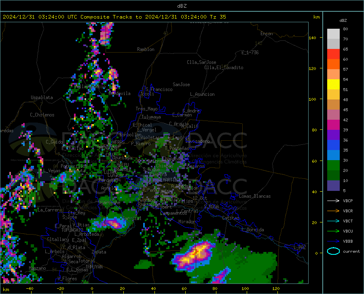This screenshot has width=364, height=294.
Task: Click the 'MENDOZA' city label
Action: [108, 148]
